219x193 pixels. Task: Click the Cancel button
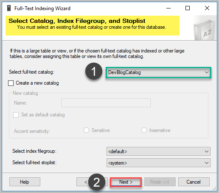pos(194,182)
